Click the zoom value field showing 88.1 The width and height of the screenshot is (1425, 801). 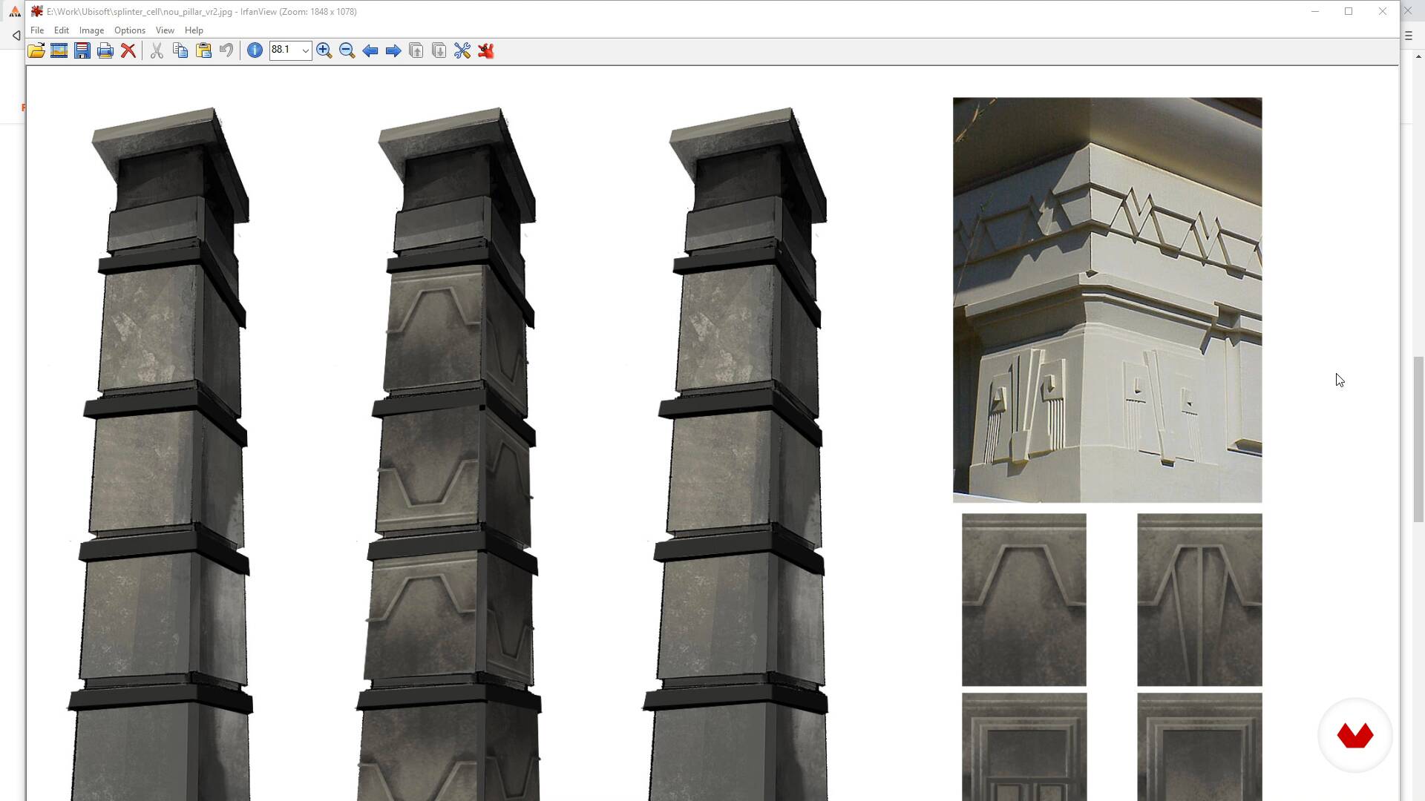[284, 50]
